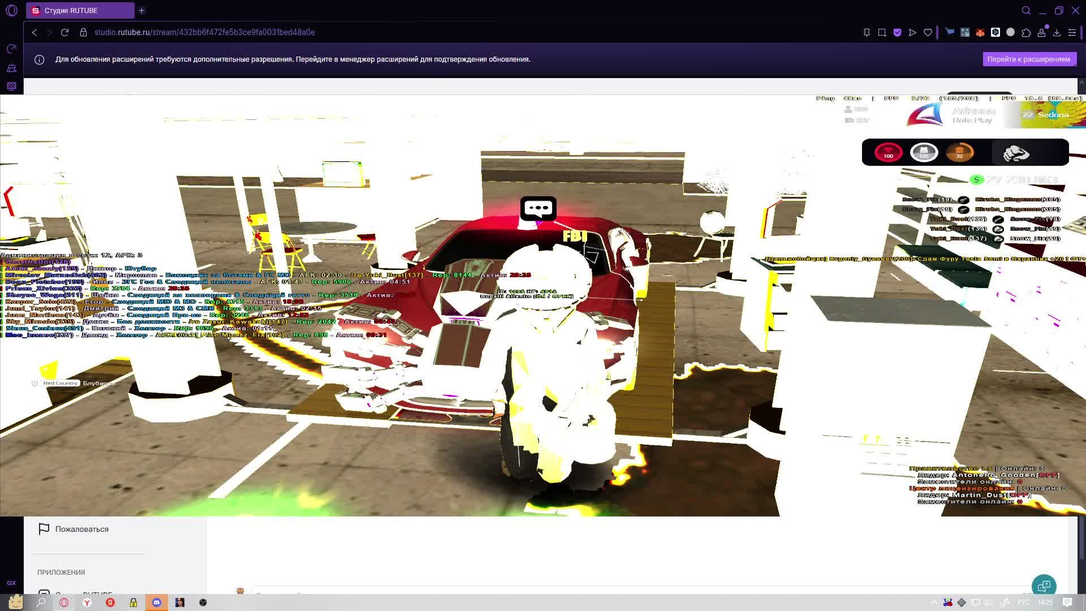Open the teal chat support widget
This screenshot has width=1086, height=611.
click(x=1044, y=586)
